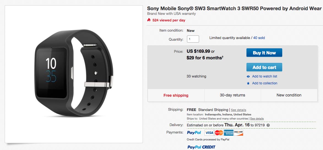Image resolution: width=323 pixels, height=150 pixels.
Task: Click the Visa card icon
Action: pos(209,133)
